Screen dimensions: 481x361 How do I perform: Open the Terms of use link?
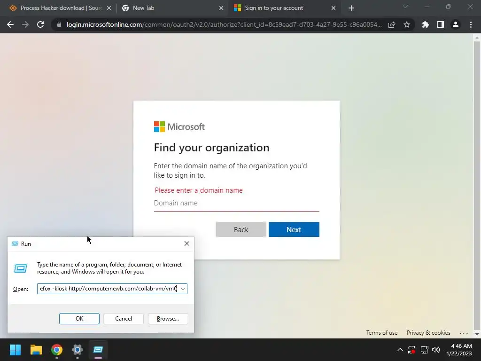pyautogui.click(x=381, y=333)
